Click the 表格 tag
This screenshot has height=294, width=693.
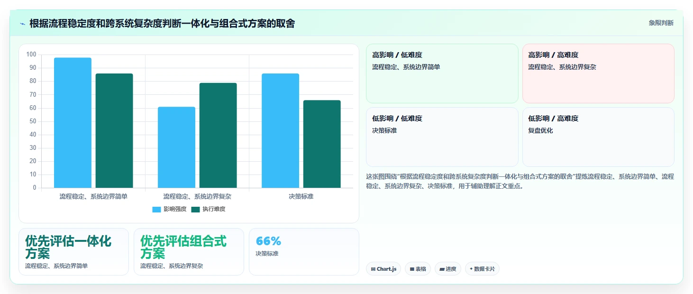[418, 269]
